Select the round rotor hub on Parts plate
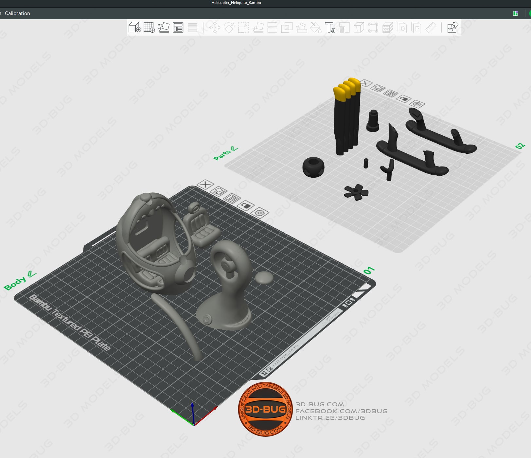 click(313, 167)
